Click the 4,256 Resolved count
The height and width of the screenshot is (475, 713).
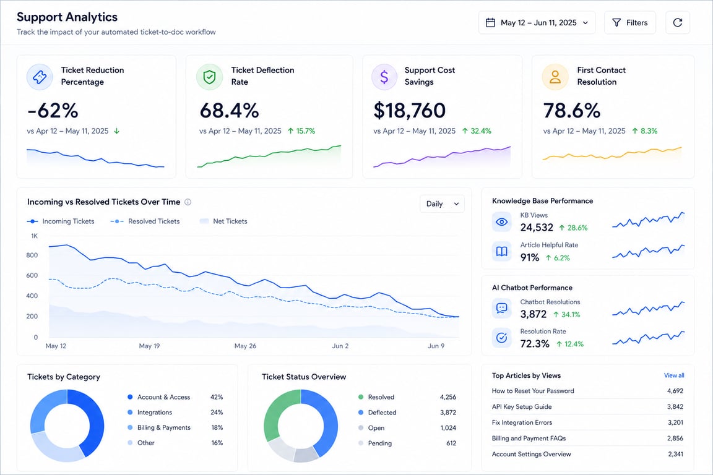tap(448, 397)
